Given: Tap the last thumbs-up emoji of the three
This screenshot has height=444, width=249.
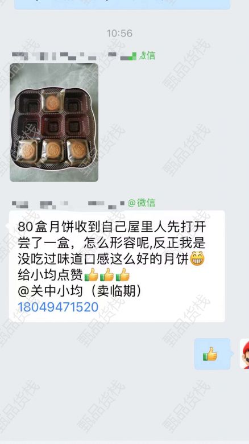Looking at the screenshot, I should (123, 275).
